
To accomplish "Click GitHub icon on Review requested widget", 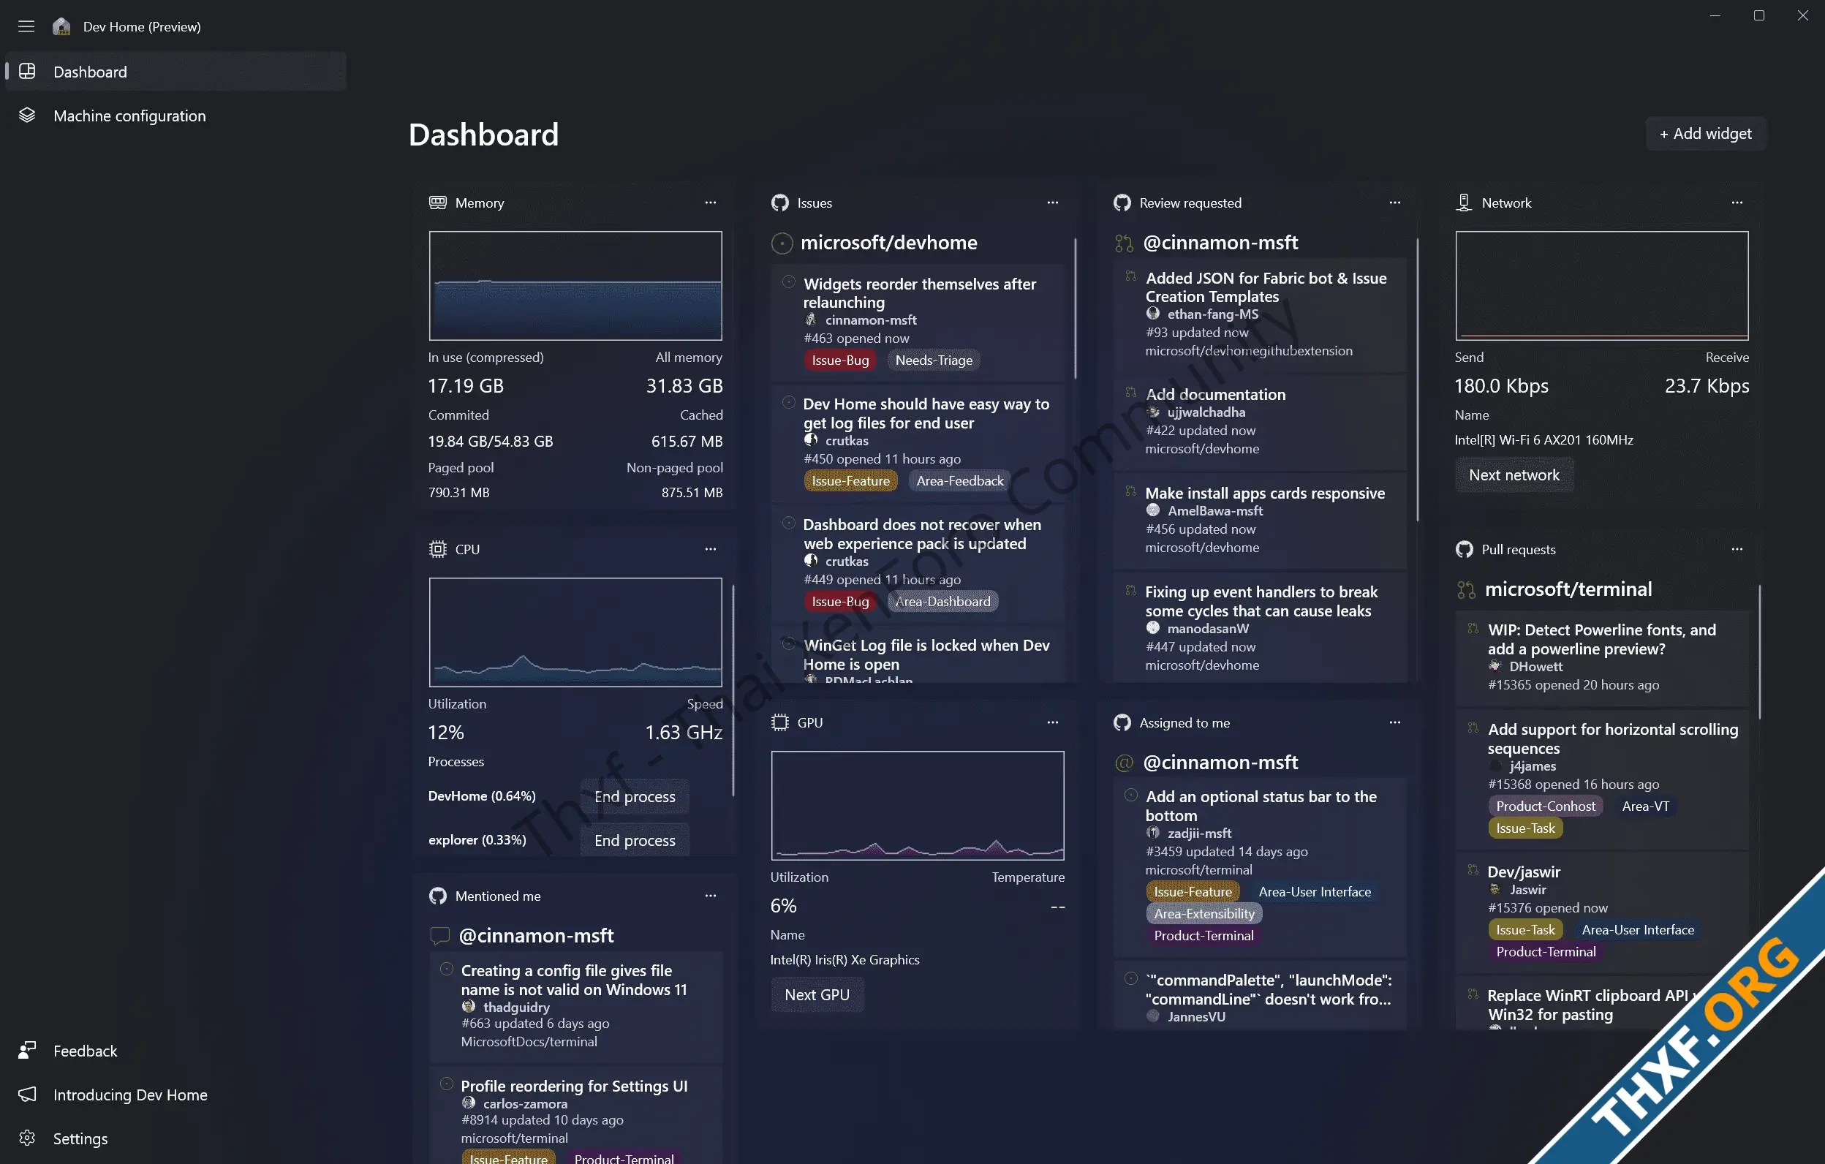I will pyautogui.click(x=1122, y=203).
